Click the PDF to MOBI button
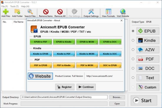Viewport: 162px width, 108px height. (87, 65)
